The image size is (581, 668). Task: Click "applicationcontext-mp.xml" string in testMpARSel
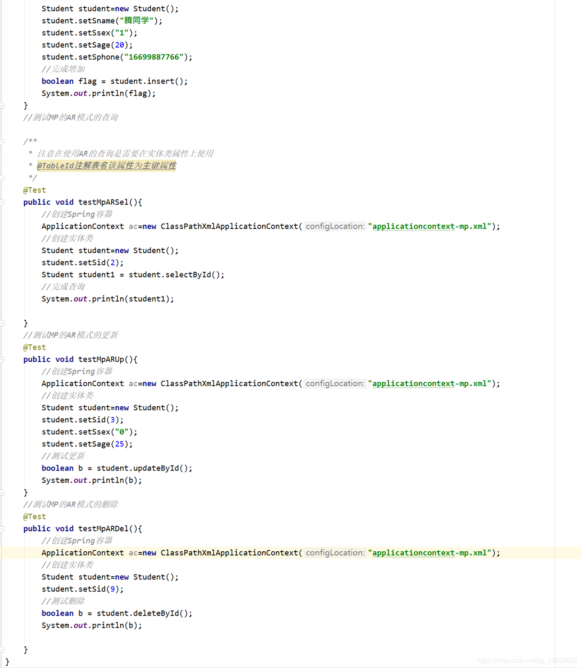[430, 226]
